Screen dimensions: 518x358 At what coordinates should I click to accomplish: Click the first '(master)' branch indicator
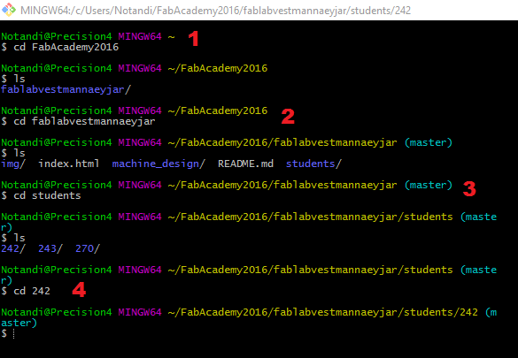pos(429,142)
